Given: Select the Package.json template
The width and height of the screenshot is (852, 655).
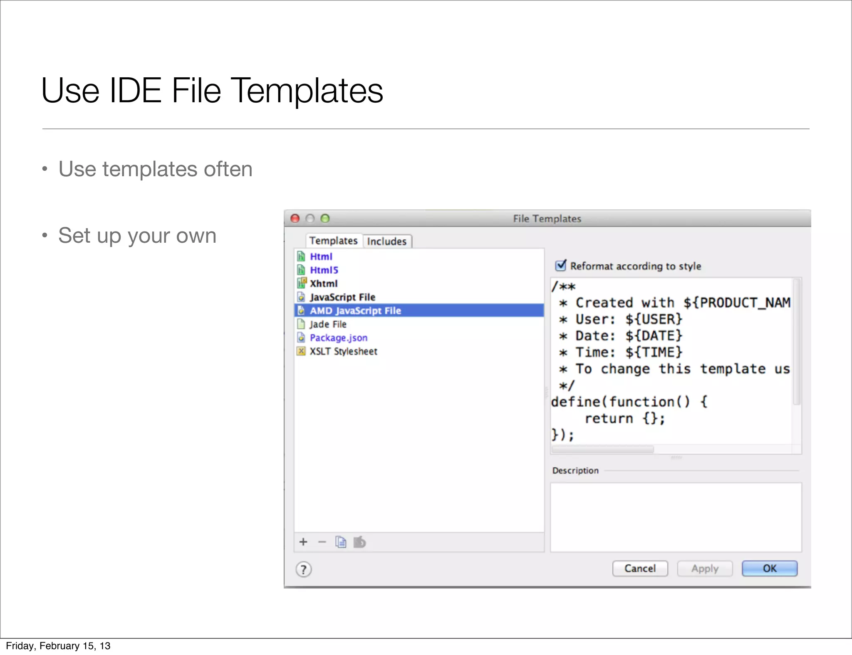Looking at the screenshot, I should [419, 337].
